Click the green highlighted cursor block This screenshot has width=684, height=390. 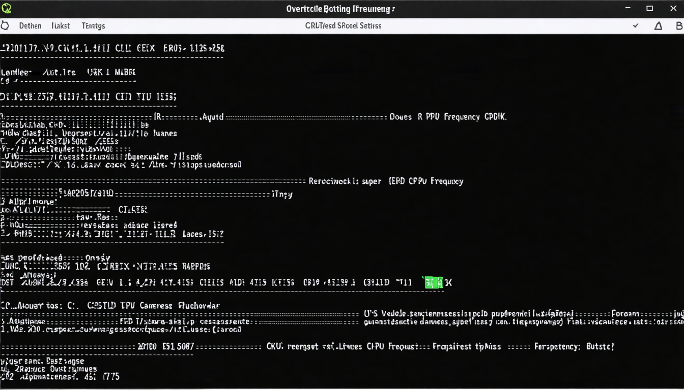coord(434,282)
